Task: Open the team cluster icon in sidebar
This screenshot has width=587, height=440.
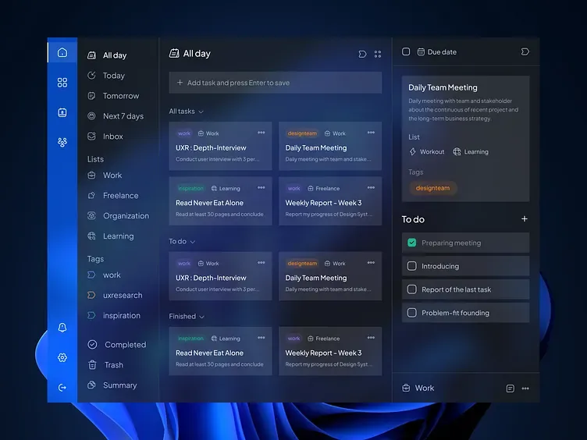Action: point(62,142)
